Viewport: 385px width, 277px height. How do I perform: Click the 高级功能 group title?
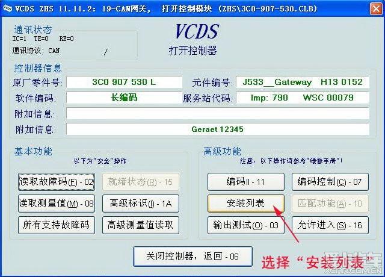222,151
